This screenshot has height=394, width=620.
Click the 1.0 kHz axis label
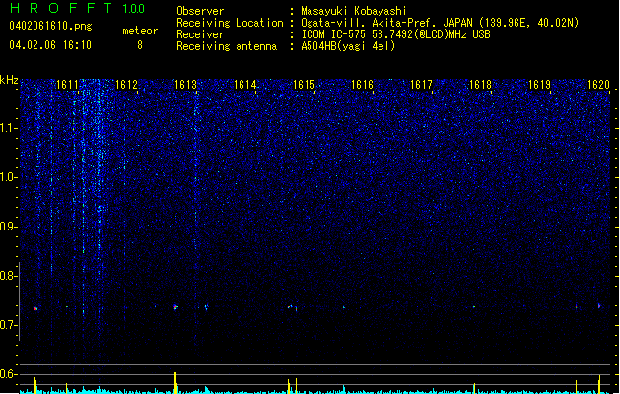click(8, 177)
